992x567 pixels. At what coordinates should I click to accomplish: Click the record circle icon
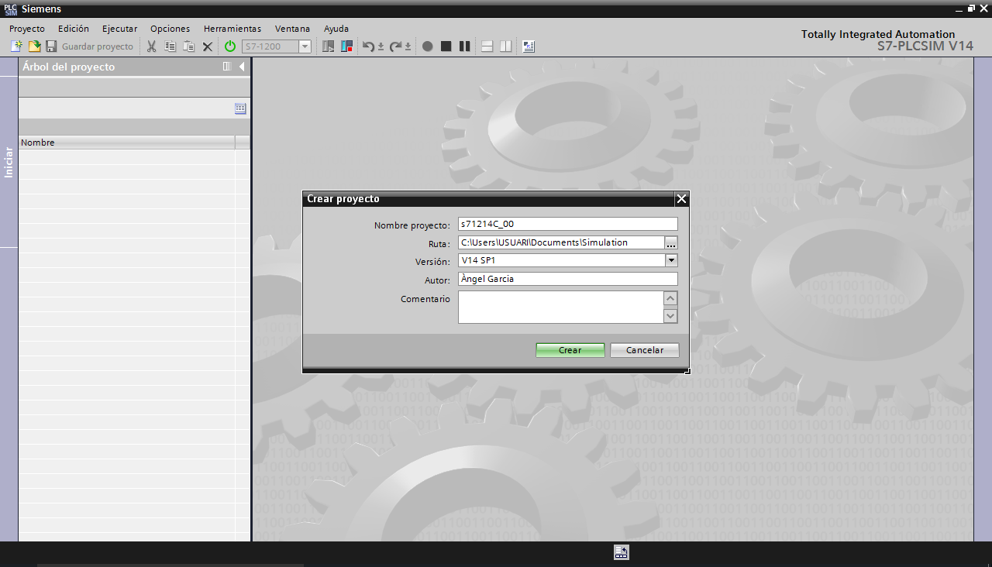tap(427, 46)
